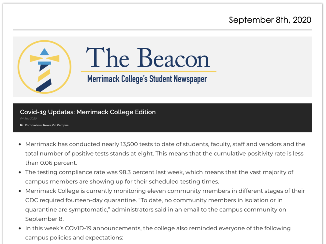Click the folder icon beside the categories
326x244 pixels.
pos(21,125)
